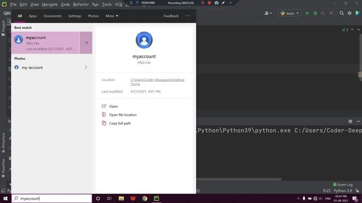Click the Feedback button in search panel

pos(171,16)
